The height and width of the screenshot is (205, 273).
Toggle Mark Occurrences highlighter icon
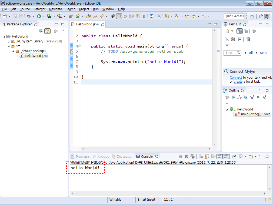click(119, 16)
